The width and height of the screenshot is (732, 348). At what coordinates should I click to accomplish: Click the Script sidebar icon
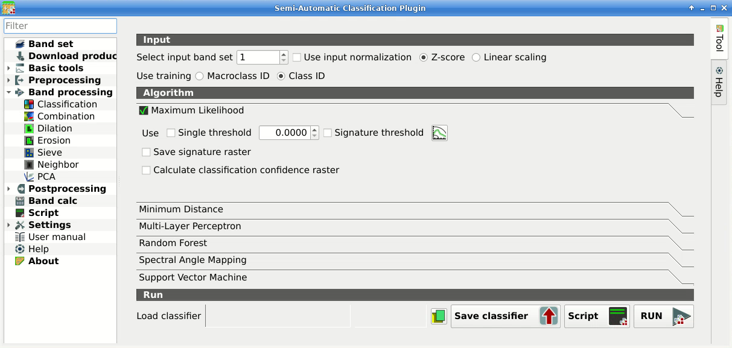pyautogui.click(x=20, y=213)
